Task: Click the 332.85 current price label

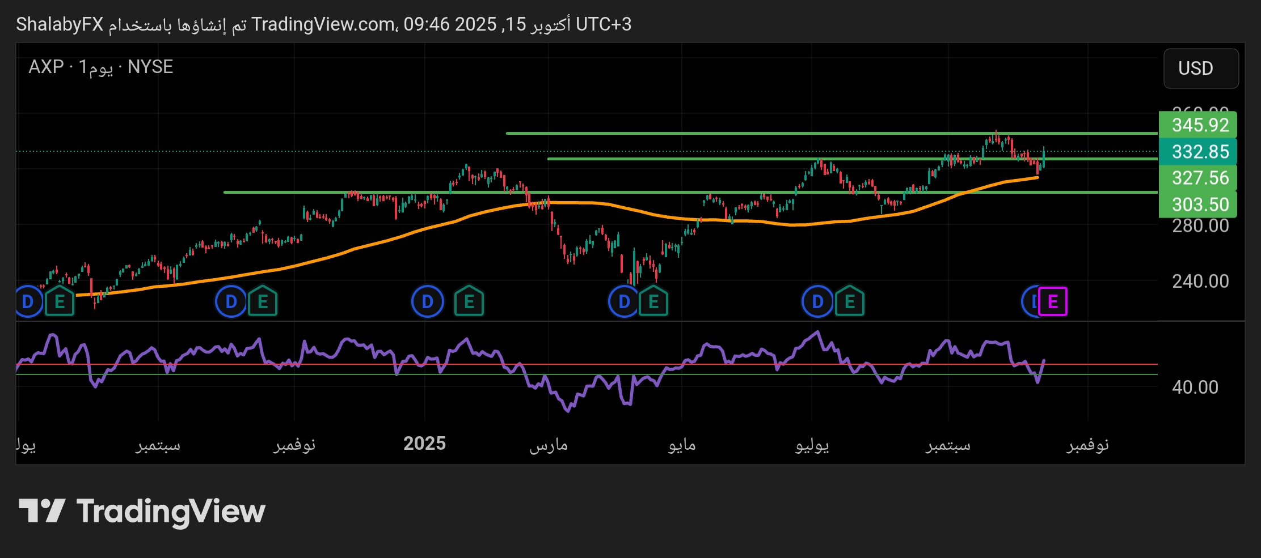Action: 1199,152
